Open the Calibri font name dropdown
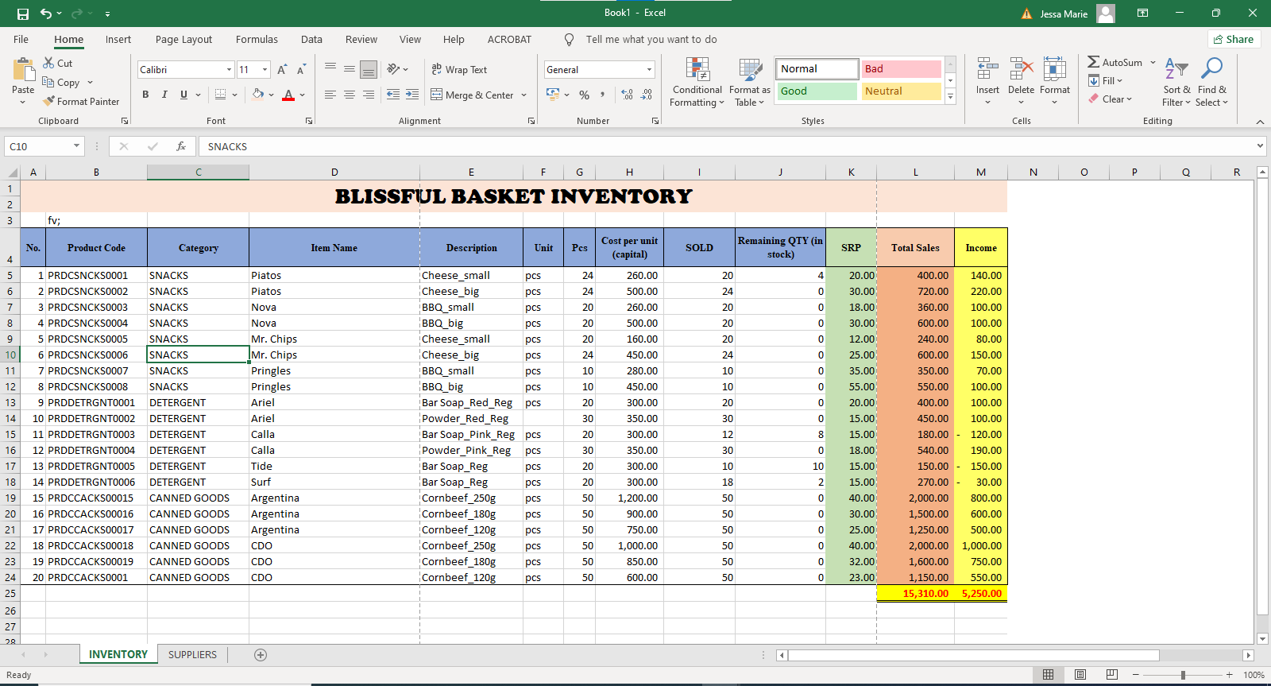Viewport: 1271px width, 686px height. tap(229, 70)
